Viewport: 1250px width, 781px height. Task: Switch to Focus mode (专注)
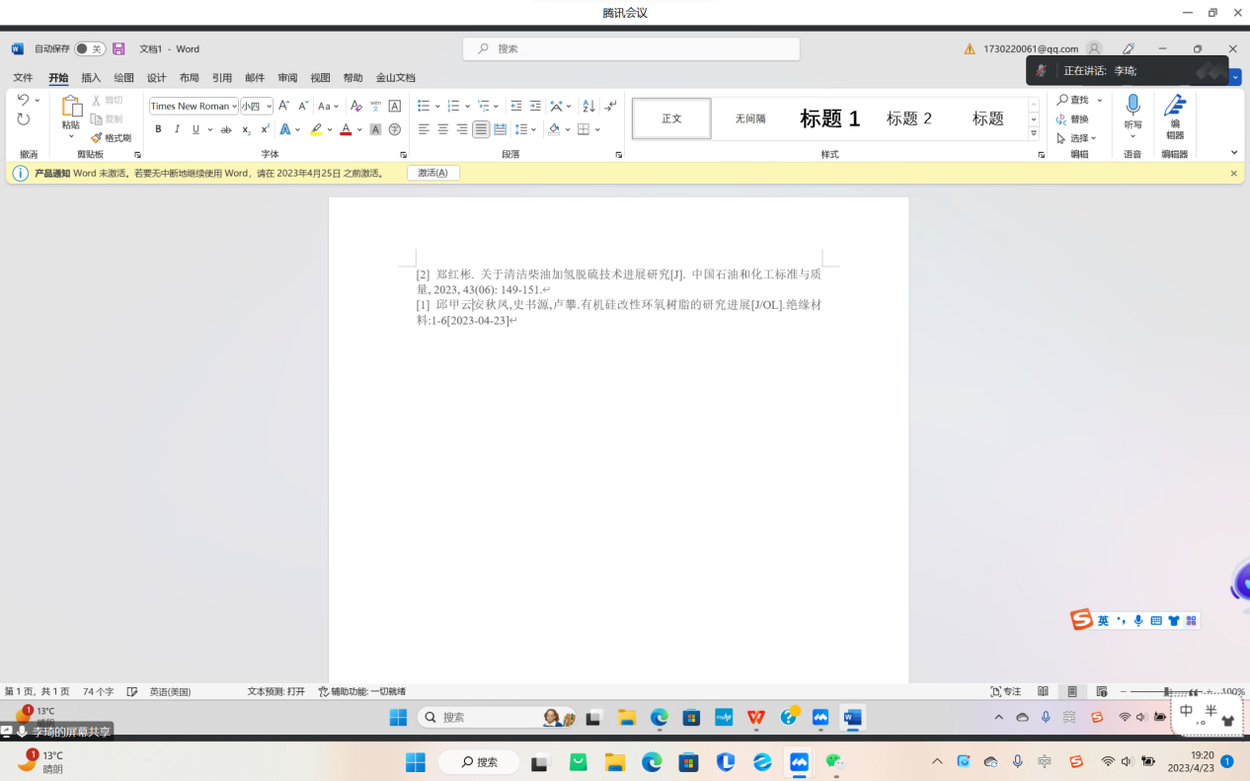tap(1006, 691)
